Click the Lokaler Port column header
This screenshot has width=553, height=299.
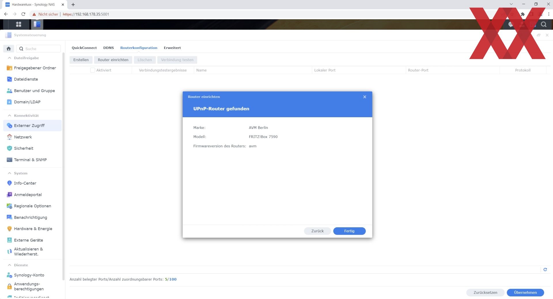pos(359,70)
